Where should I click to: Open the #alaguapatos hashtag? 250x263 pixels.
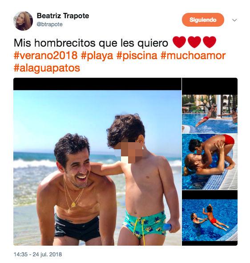tap(47, 68)
